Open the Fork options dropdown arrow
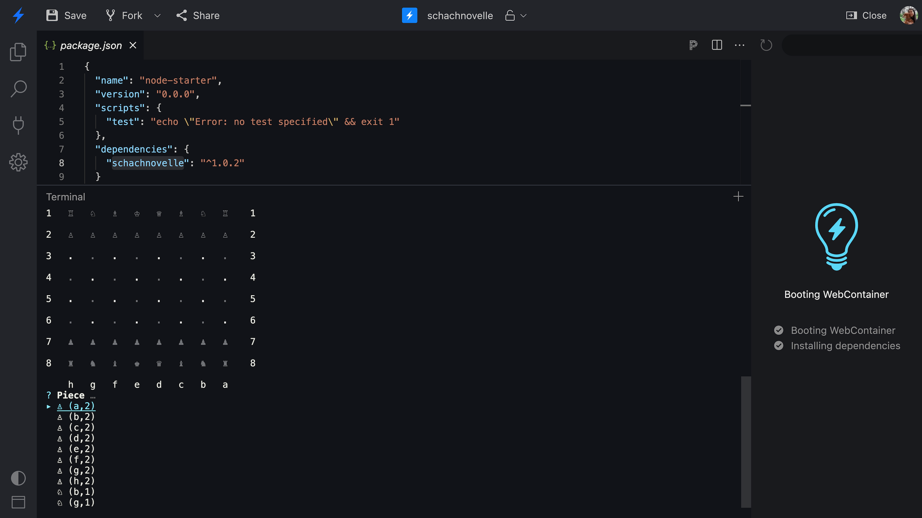 [x=157, y=16]
